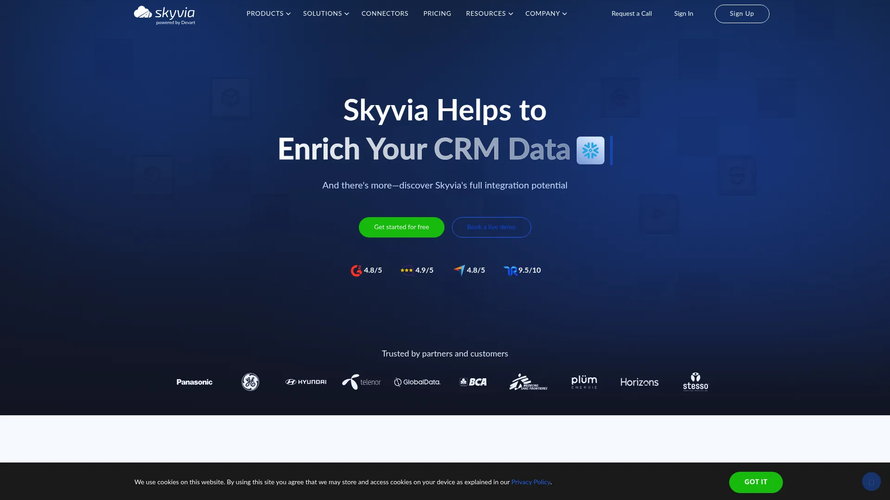Click the 9.5/10 rating text
This screenshot has width=890, height=500.
(x=529, y=270)
